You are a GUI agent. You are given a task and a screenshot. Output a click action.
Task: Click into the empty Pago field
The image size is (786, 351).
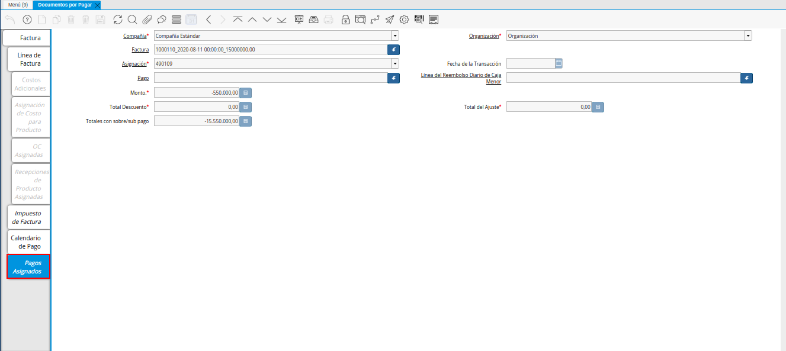tap(271, 78)
